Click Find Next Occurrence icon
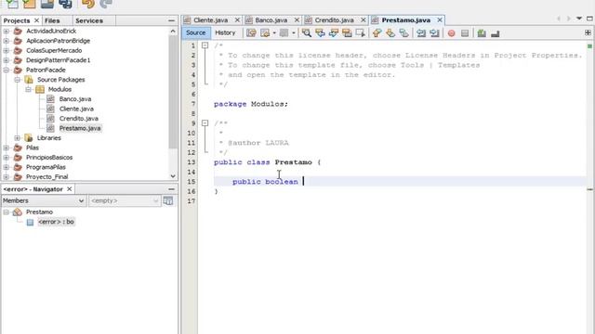 [x=333, y=33]
